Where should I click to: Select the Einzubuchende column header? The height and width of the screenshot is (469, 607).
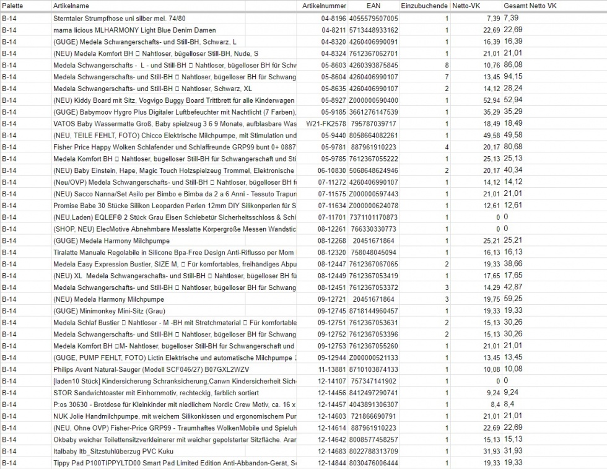point(424,6)
